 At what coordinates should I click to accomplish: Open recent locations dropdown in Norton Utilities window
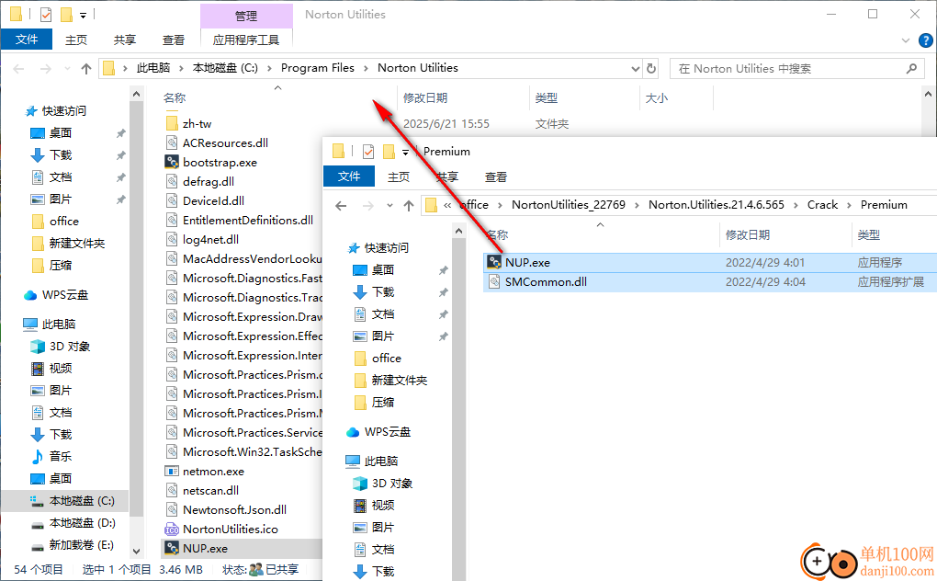[68, 69]
